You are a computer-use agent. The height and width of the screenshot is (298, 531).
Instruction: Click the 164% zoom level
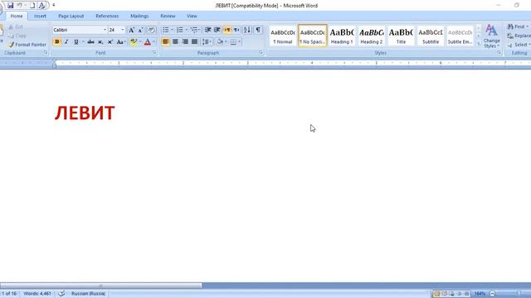pyautogui.click(x=480, y=294)
